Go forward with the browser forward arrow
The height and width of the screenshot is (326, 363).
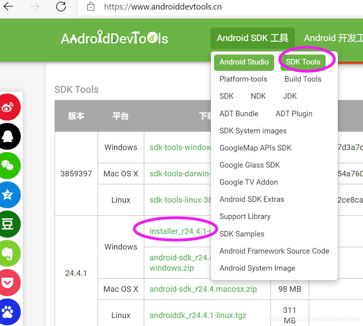tap(35, 6)
